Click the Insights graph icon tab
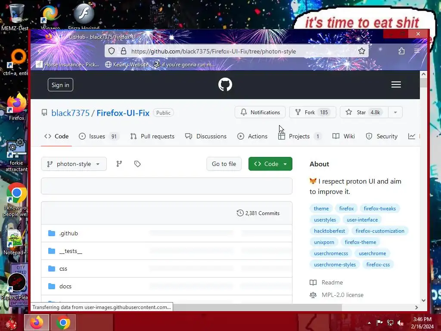This screenshot has width=441, height=331. (411, 136)
